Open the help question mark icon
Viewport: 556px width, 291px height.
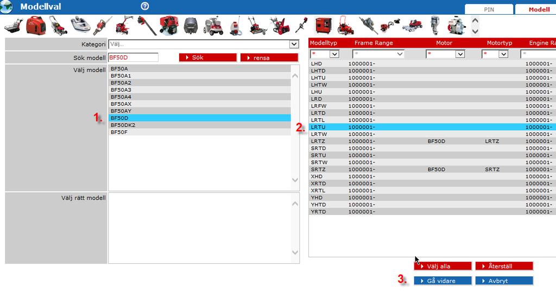coord(144,6)
